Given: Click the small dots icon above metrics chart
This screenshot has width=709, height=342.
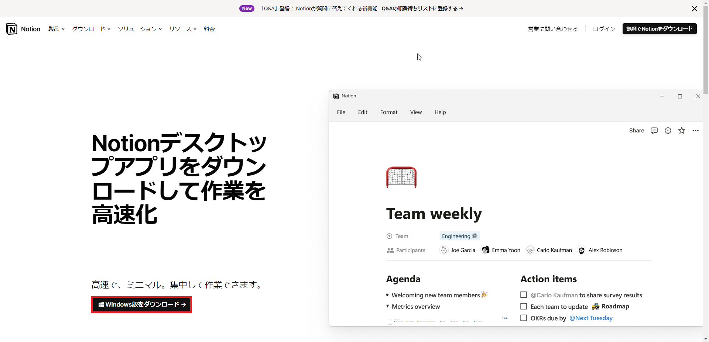Looking at the screenshot, I should click(x=505, y=318).
